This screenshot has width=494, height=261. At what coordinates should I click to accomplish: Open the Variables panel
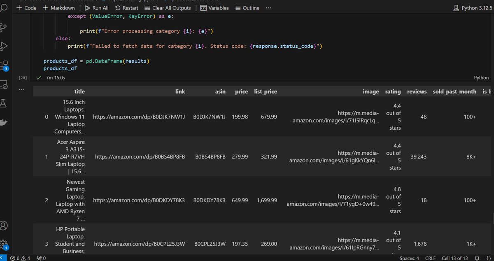coord(214,8)
